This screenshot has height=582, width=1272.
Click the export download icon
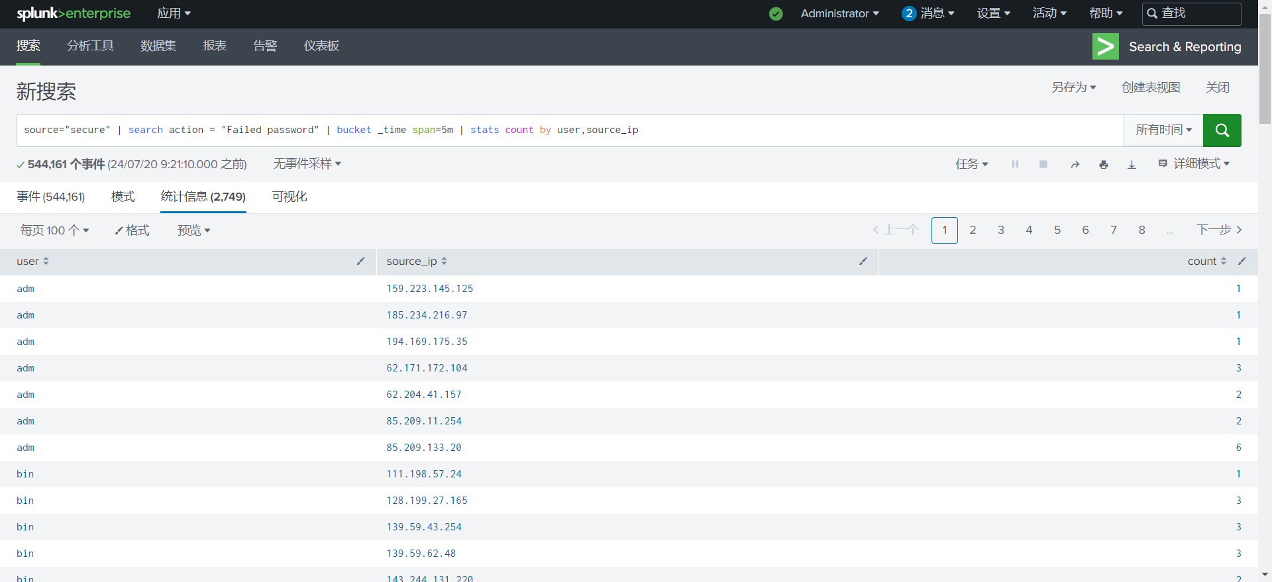click(1132, 164)
